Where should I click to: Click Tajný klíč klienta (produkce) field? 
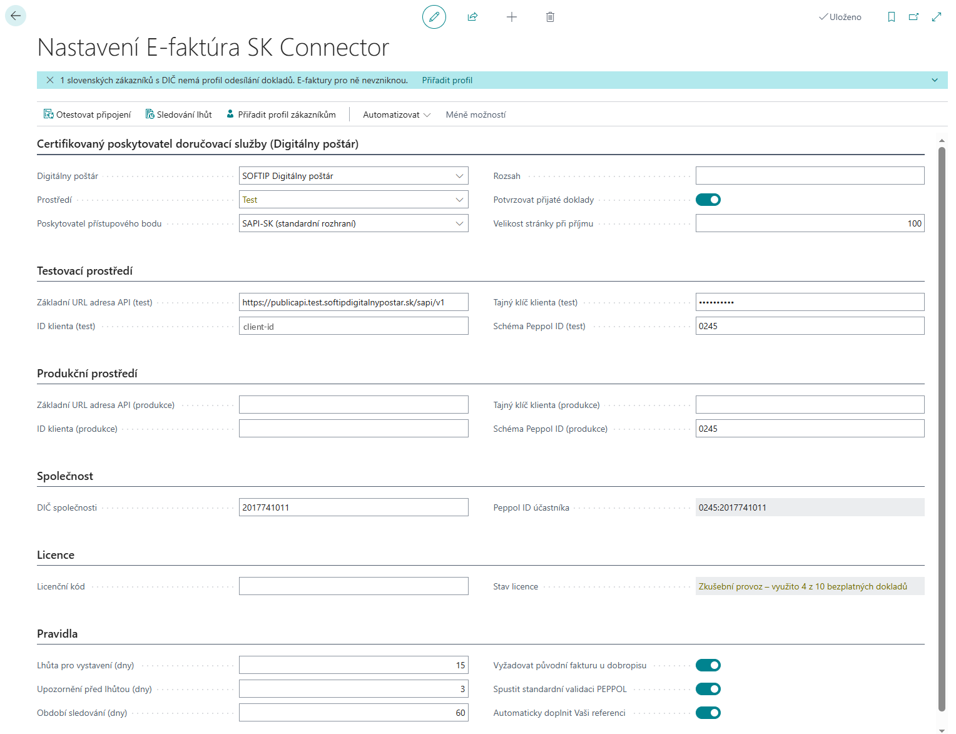point(810,405)
